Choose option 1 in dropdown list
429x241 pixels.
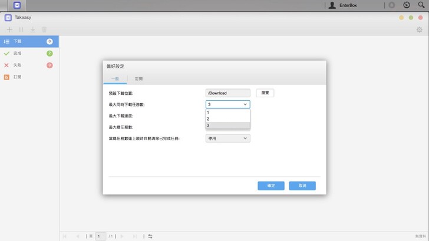click(x=227, y=113)
